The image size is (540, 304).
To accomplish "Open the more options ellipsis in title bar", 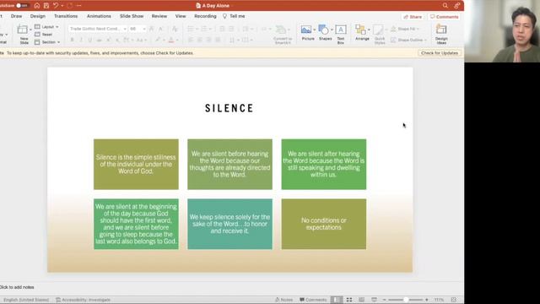I will (78, 6).
